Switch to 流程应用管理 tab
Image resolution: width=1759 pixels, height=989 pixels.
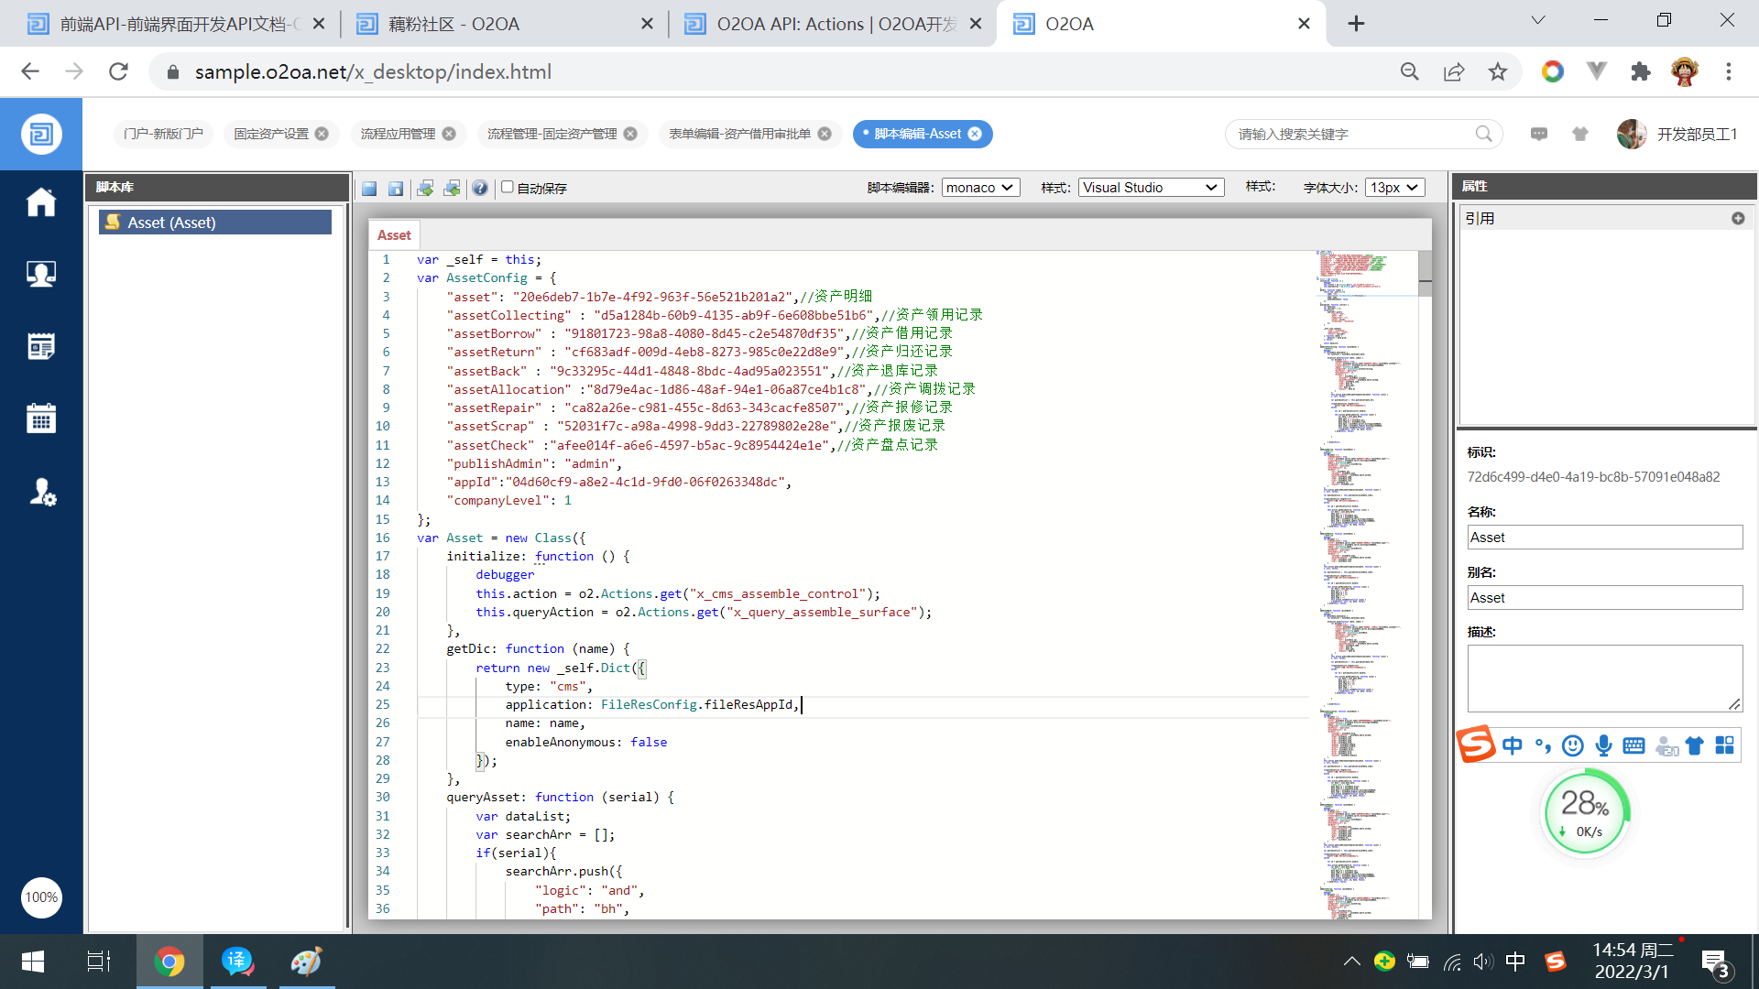[x=398, y=134]
